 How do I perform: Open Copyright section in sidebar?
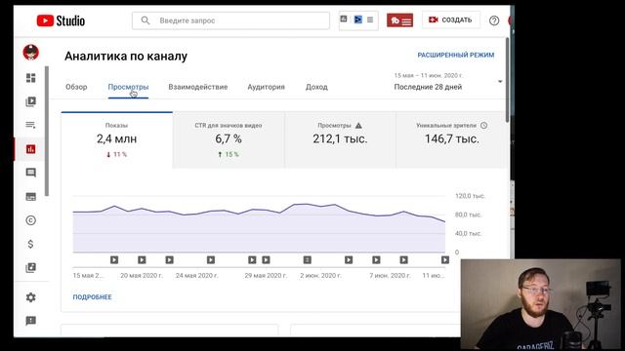pyautogui.click(x=30, y=220)
